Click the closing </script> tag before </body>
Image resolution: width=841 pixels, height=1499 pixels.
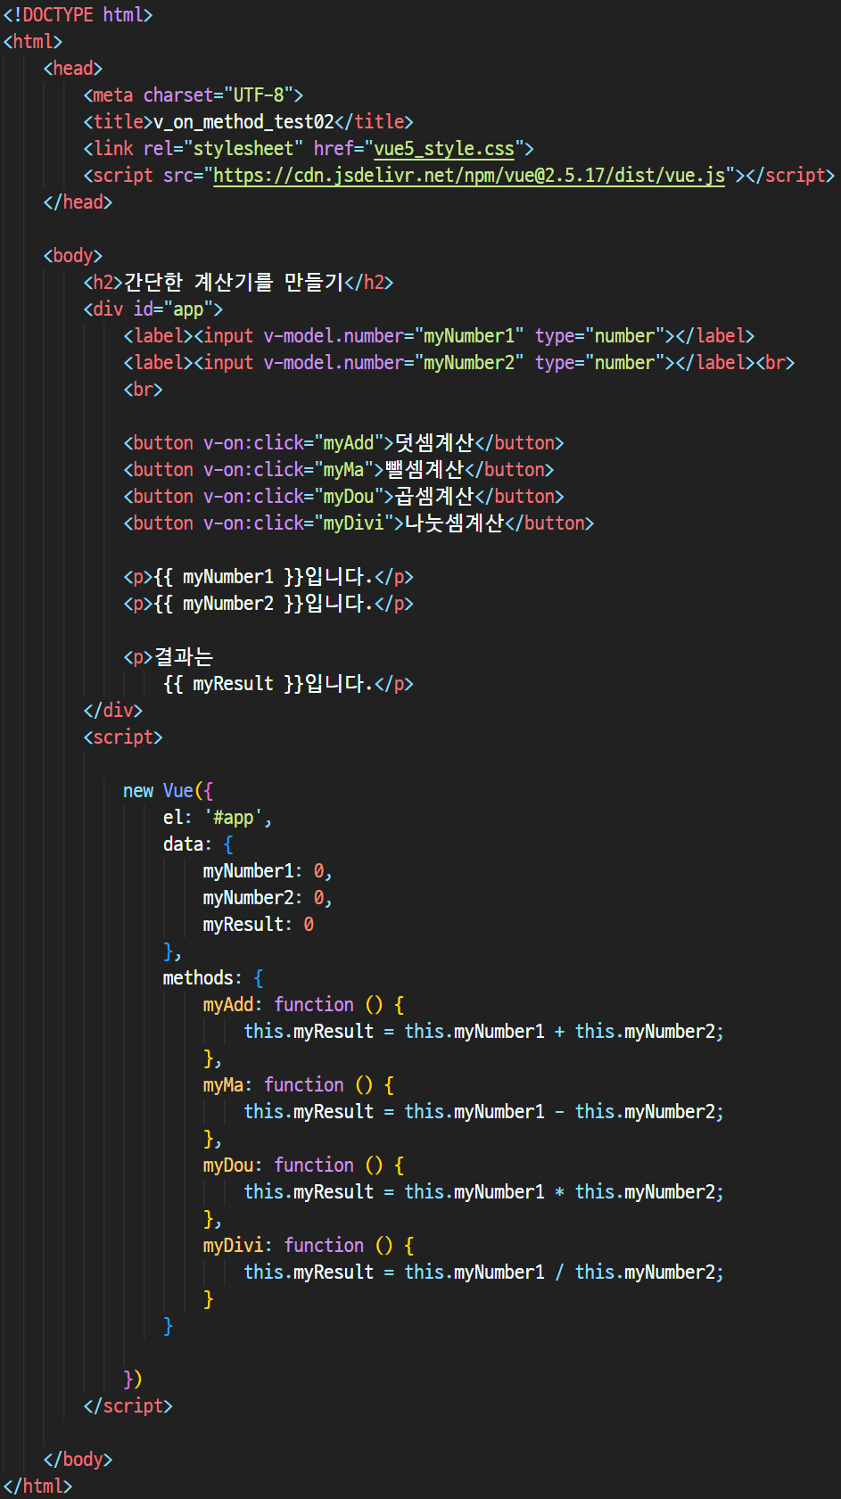pyautogui.click(x=128, y=1406)
